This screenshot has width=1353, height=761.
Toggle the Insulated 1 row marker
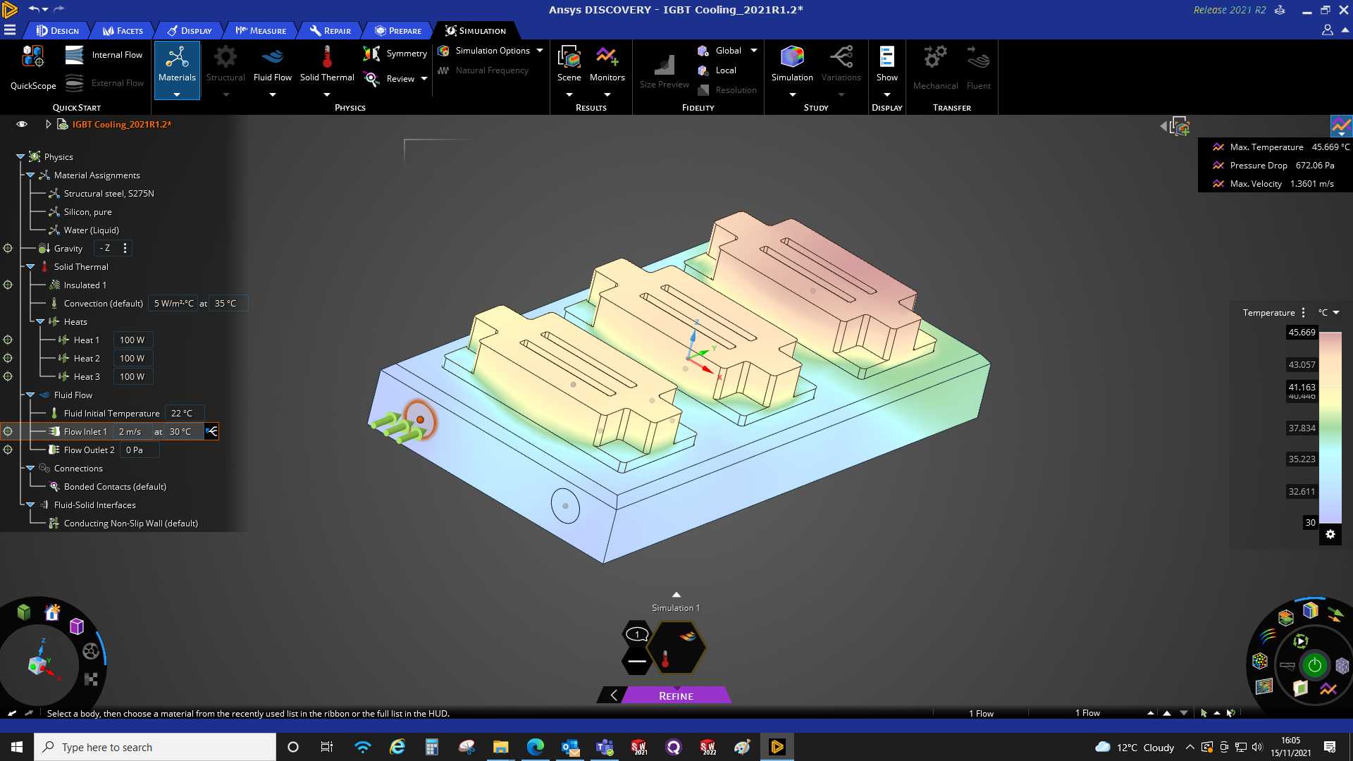coord(8,285)
